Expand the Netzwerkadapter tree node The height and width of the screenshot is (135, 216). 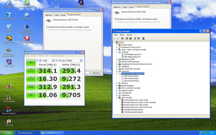click(x=117, y=86)
